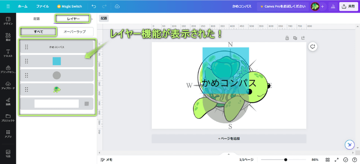Check cloud save status icon

[x=117, y=6]
